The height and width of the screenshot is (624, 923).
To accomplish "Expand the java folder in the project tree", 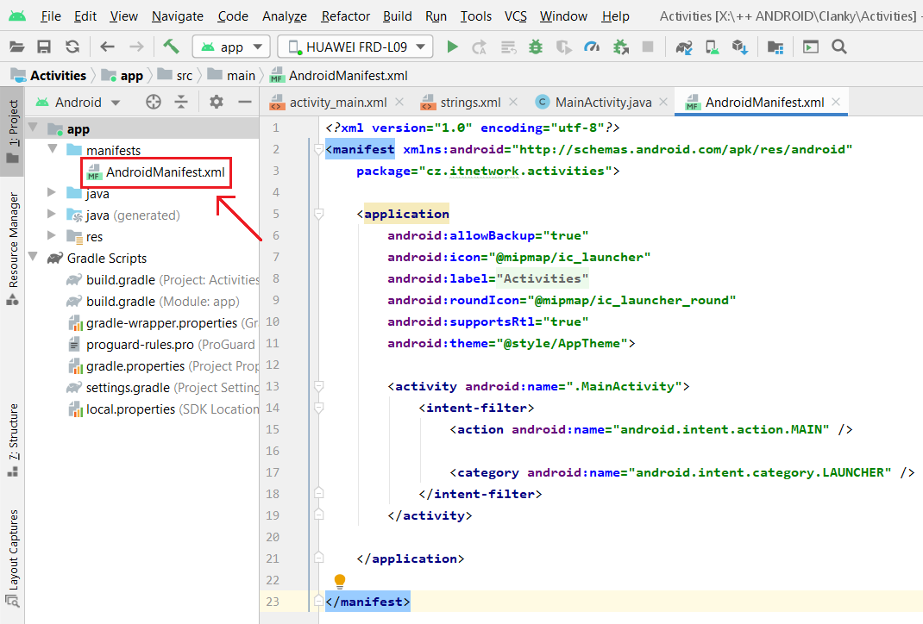I will (x=51, y=193).
